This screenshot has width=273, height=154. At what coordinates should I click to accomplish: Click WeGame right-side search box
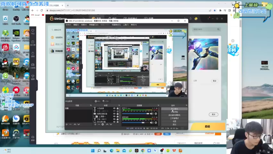[x=206, y=29]
